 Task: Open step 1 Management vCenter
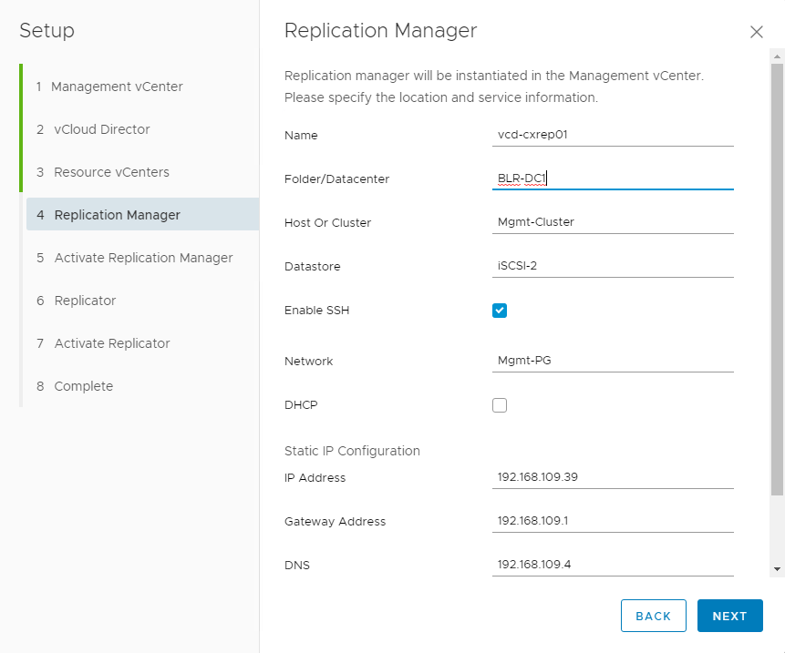tap(117, 87)
